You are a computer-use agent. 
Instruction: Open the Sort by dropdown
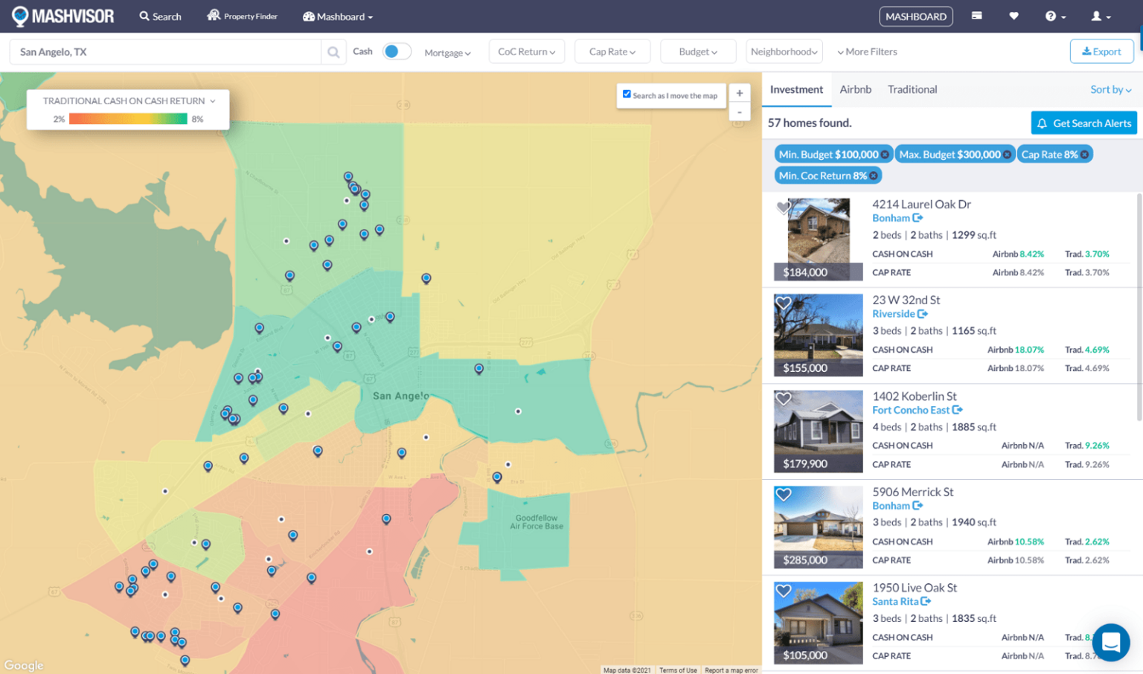click(x=1110, y=89)
